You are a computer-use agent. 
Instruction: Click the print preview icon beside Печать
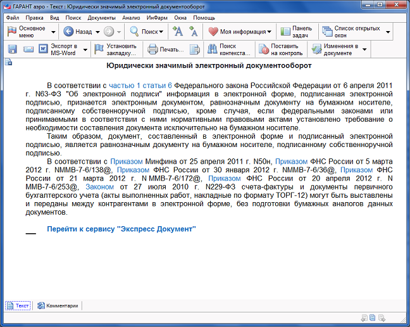point(195,49)
